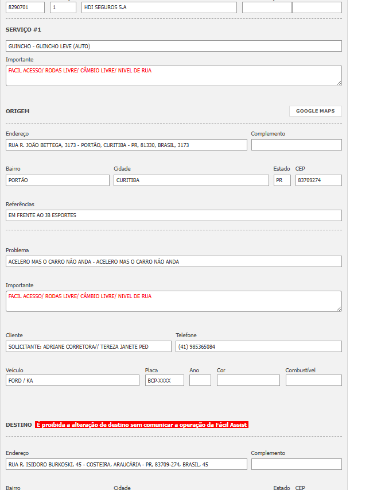Click the destination Endereço field with Isidoro Burkoski
This screenshot has height=490, width=381.
coord(126,464)
